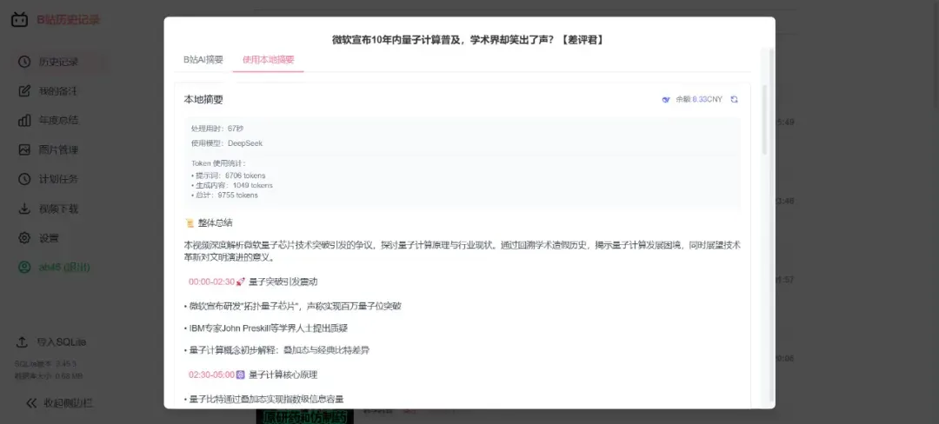Click the DeepSeek whale icon beside the balance
This screenshot has width=939, height=424.
(666, 99)
